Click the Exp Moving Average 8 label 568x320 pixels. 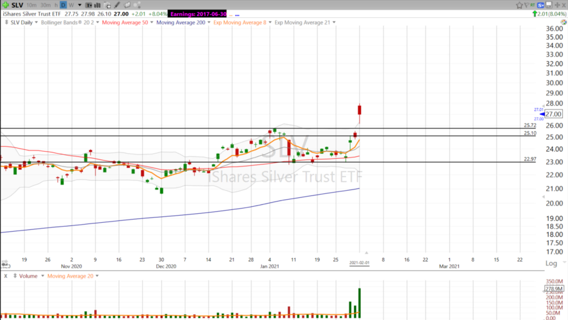[240, 23]
